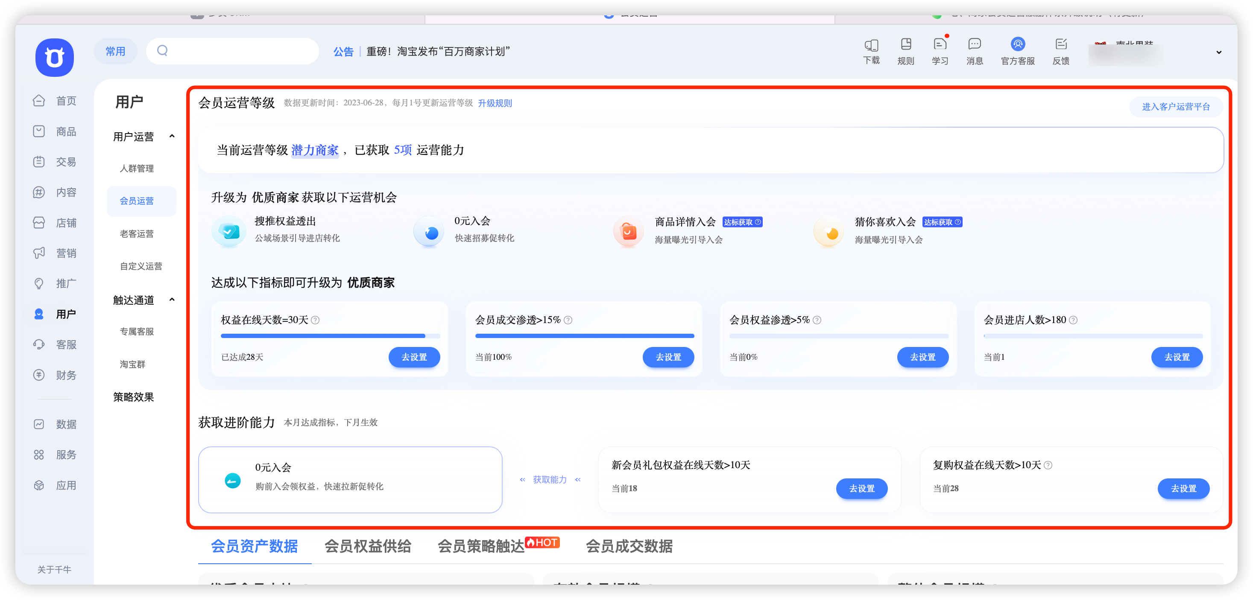Open 内容 content icon in sidebar
The image size is (1253, 600).
pyautogui.click(x=39, y=192)
